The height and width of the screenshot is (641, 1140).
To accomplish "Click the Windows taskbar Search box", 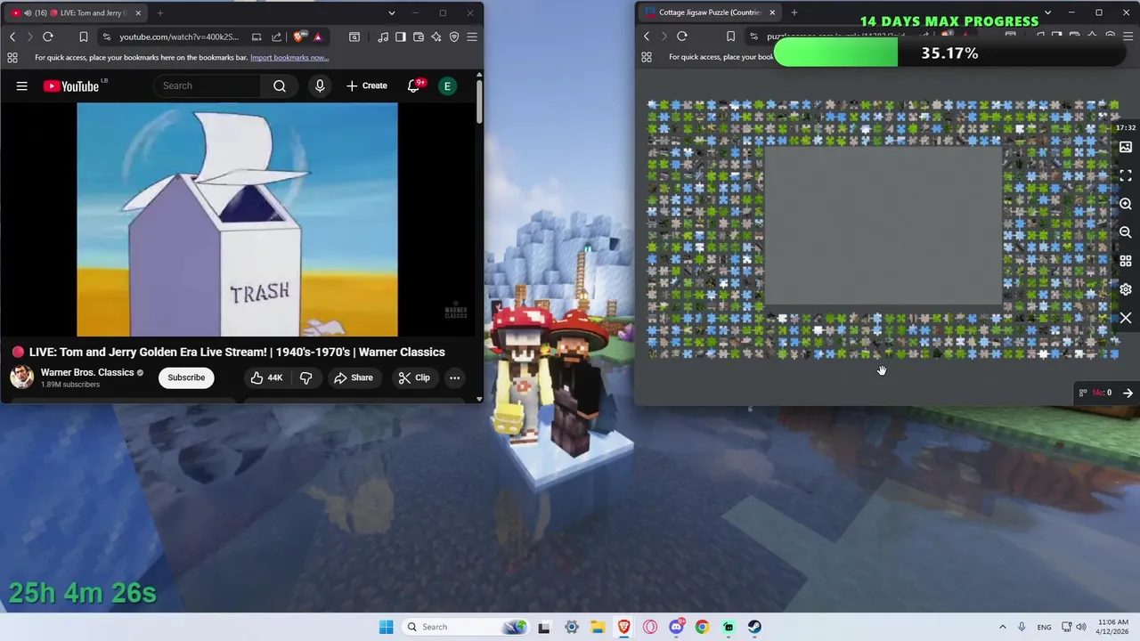I will point(466,627).
